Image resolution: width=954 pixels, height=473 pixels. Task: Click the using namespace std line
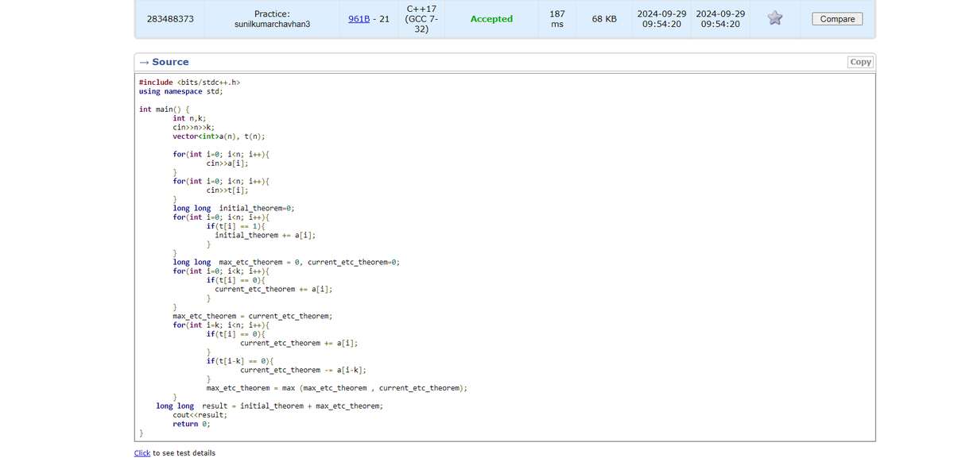(x=181, y=91)
